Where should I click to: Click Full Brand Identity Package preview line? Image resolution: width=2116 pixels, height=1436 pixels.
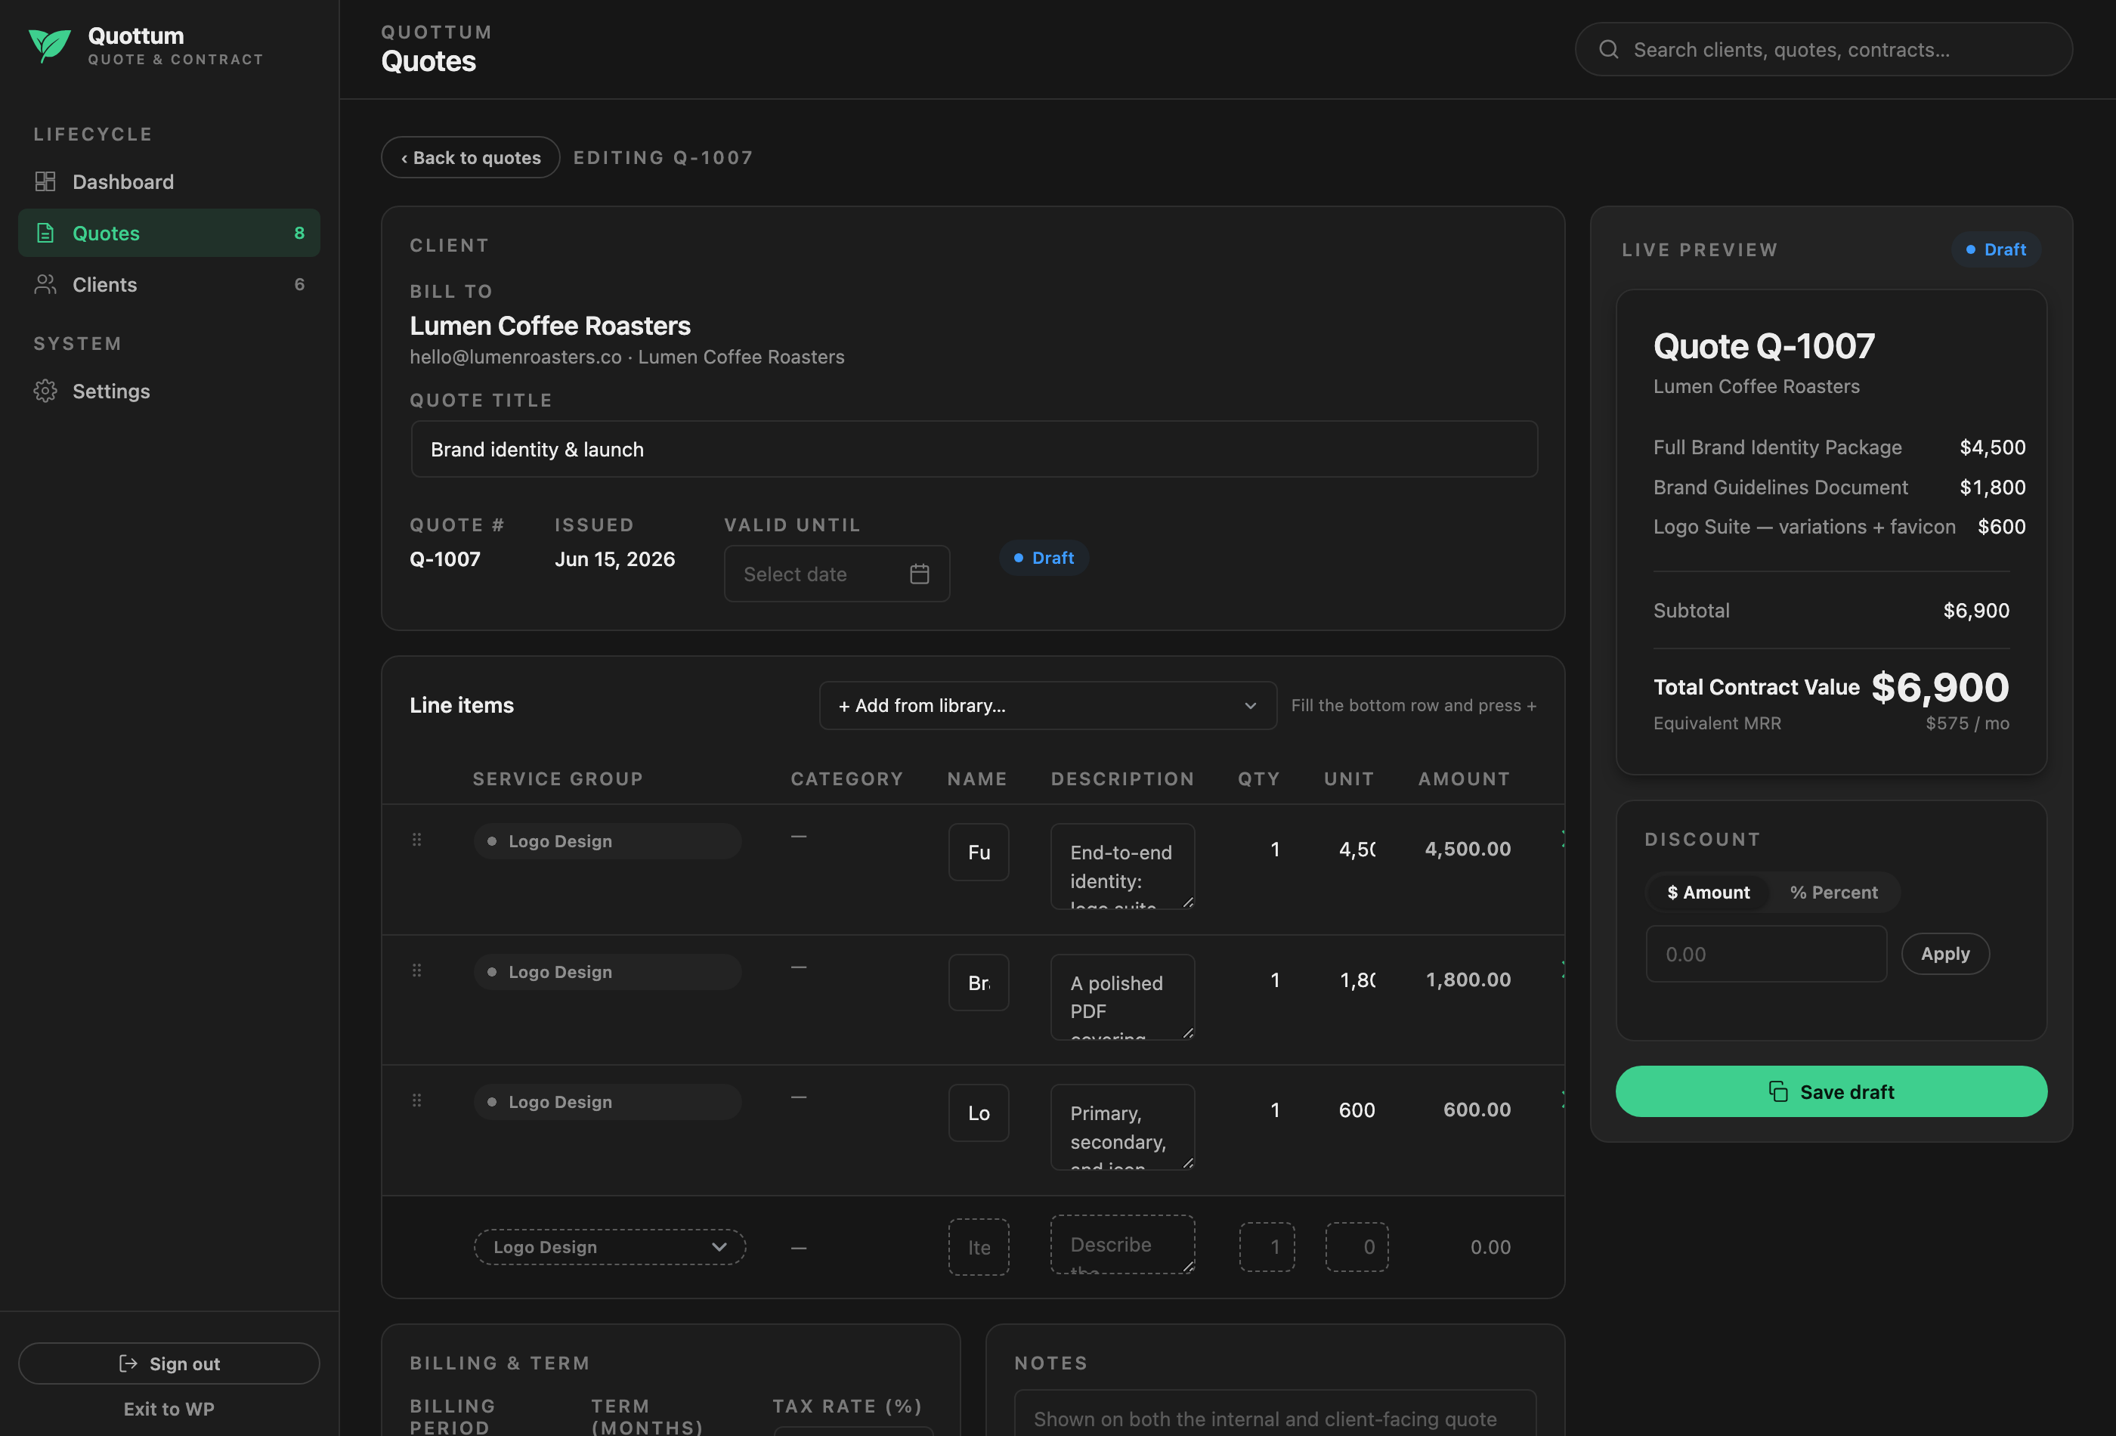pos(1839,447)
